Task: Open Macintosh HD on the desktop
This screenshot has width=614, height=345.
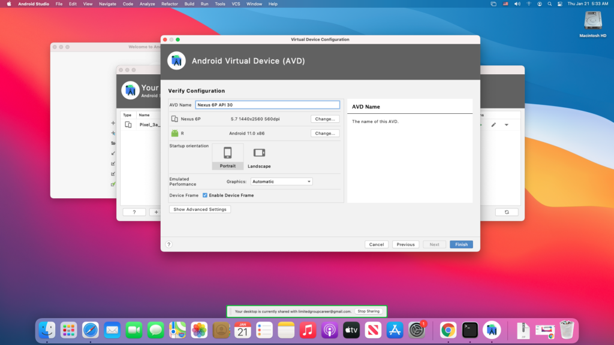Action: (x=593, y=24)
